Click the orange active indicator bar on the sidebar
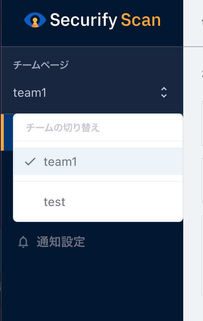203x321 pixels. click(x=2, y=132)
